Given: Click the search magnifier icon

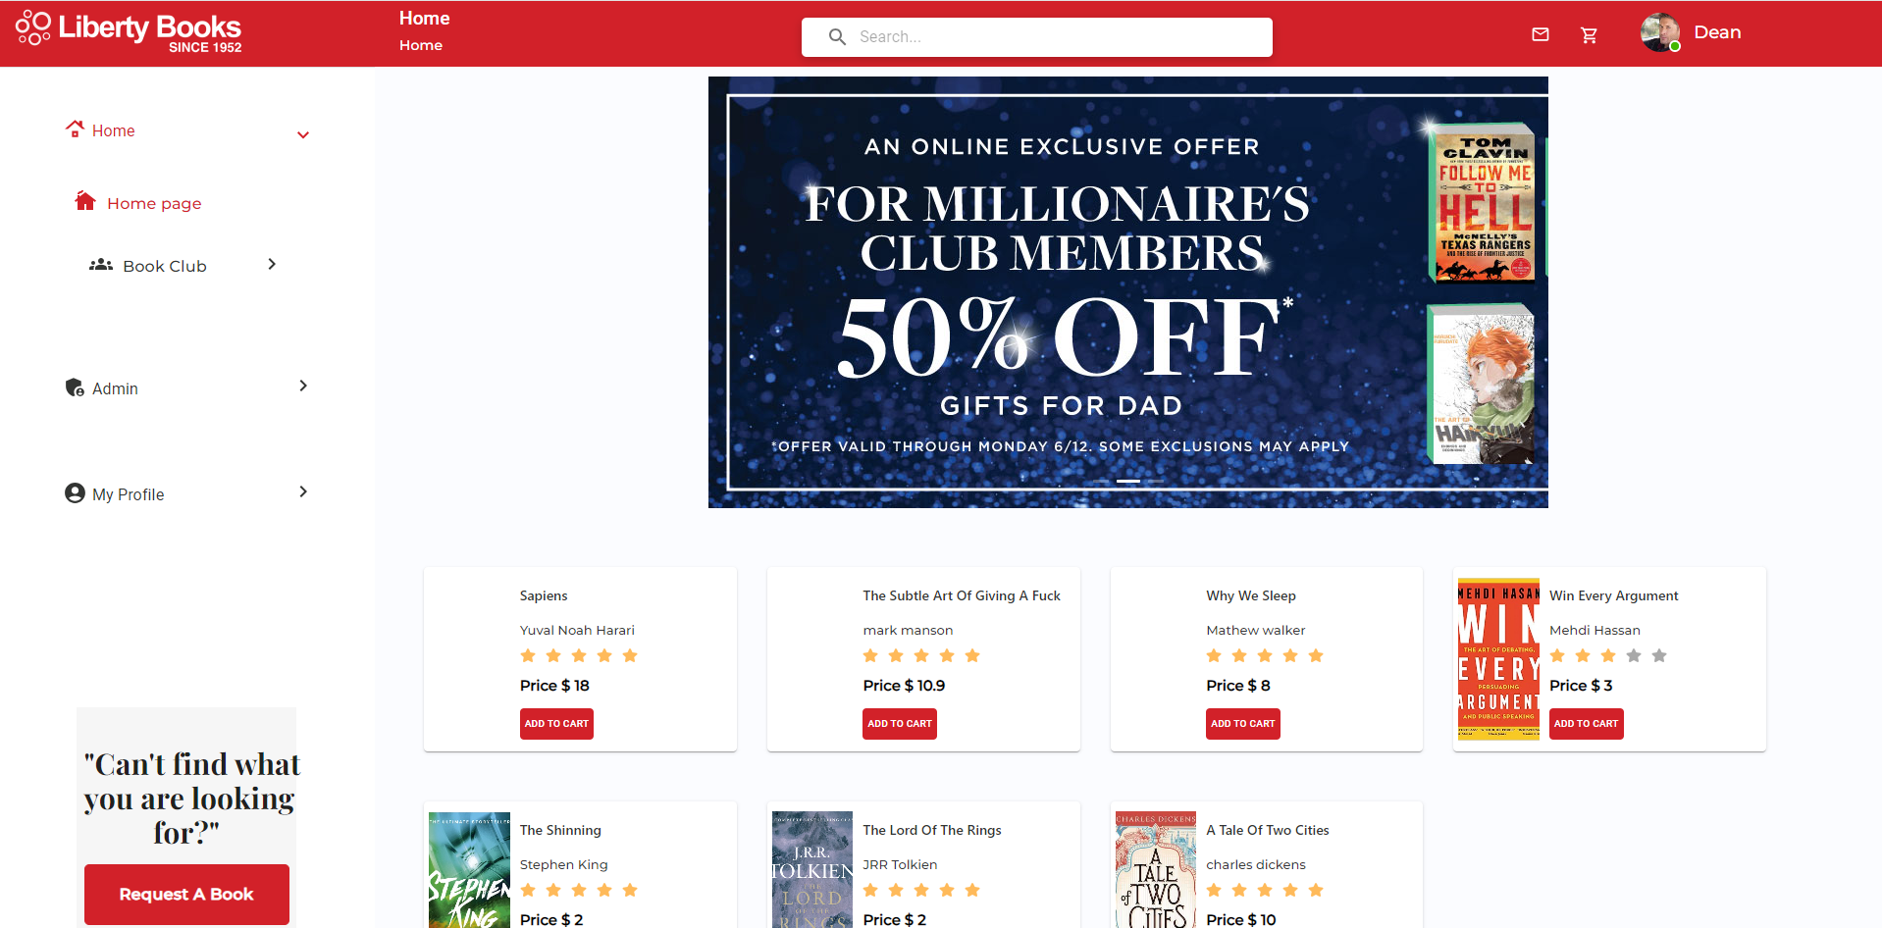Looking at the screenshot, I should coord(837,37).
